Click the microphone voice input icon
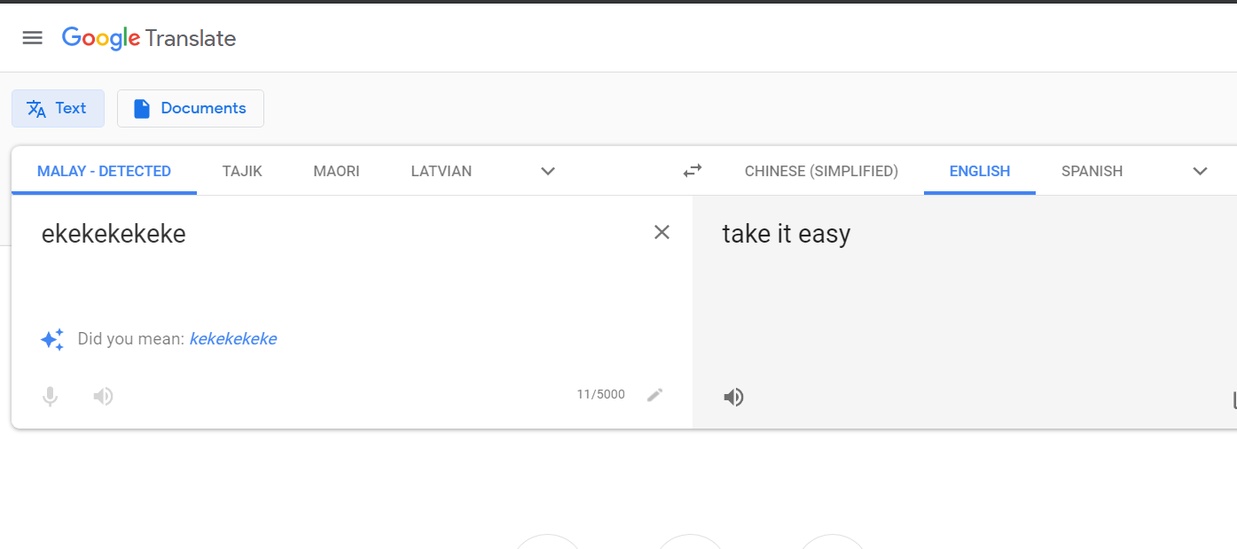Image resolution: width=1237 pixels, height=549 pixels. pyautogui.click(x=51, y=397)
